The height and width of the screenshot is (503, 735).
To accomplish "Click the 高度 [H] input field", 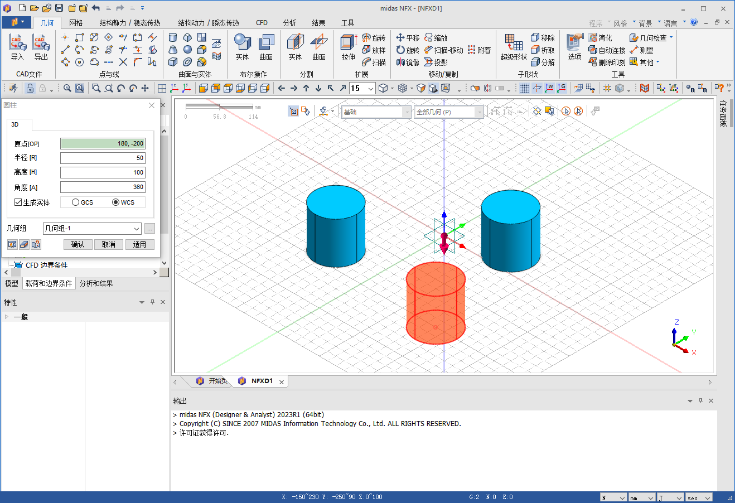I will [x=103, y=172].
